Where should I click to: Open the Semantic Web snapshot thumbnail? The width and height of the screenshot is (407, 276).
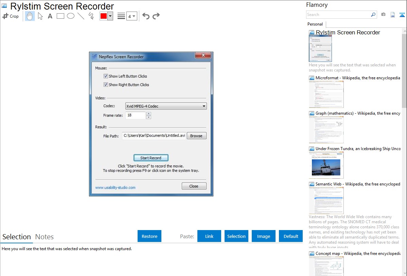pyautogui.click(x=326, y=200)
